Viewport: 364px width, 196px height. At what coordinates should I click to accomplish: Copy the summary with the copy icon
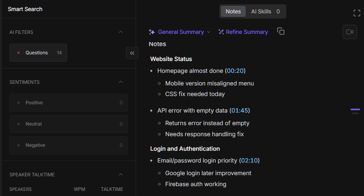281,31
